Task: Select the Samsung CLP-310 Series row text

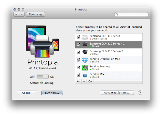Action: [105, 36]
